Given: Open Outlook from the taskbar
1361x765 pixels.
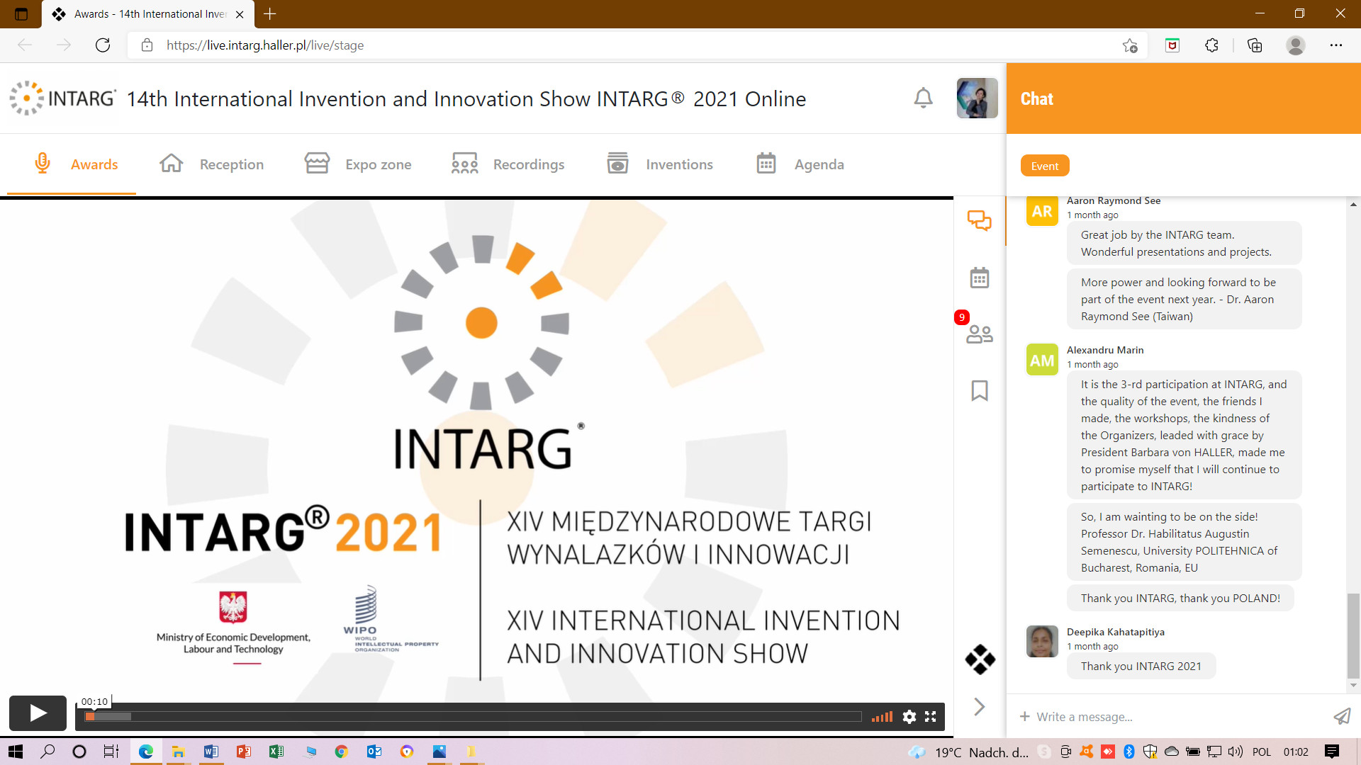Looking at the screenshot, I should point(374,752).
